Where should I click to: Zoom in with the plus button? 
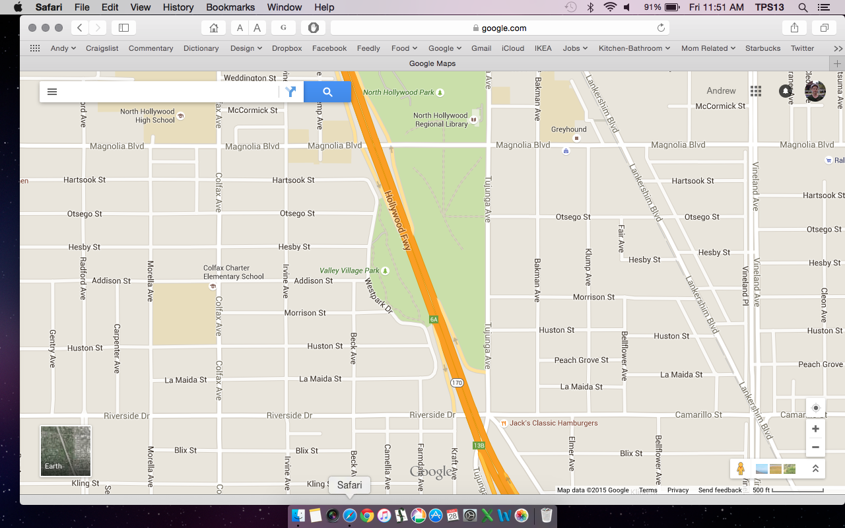click(815, 429)
